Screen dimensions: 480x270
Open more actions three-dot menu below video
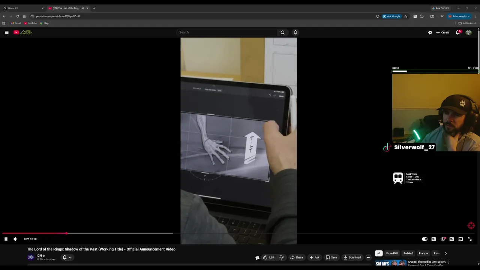[x=369, y=257]
